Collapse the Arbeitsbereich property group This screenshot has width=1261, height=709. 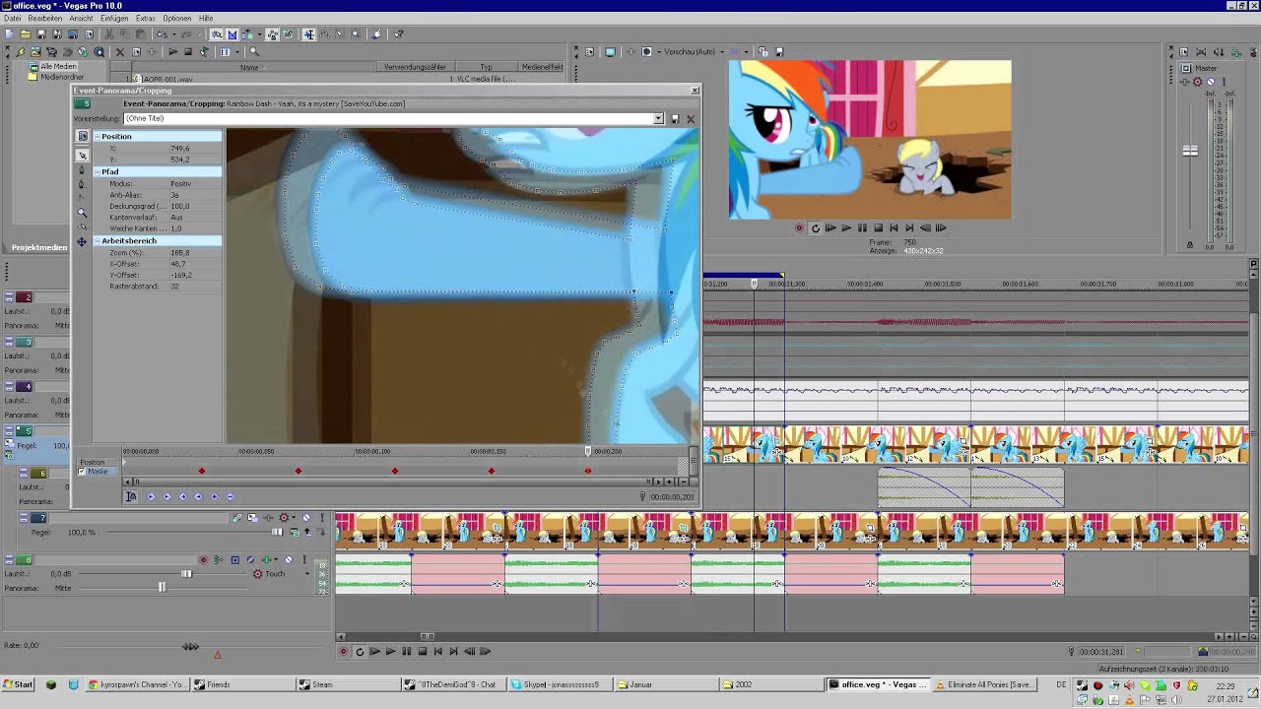[97, 240]
